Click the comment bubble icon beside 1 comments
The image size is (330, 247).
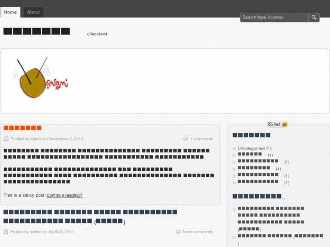[x=186, y=139]
